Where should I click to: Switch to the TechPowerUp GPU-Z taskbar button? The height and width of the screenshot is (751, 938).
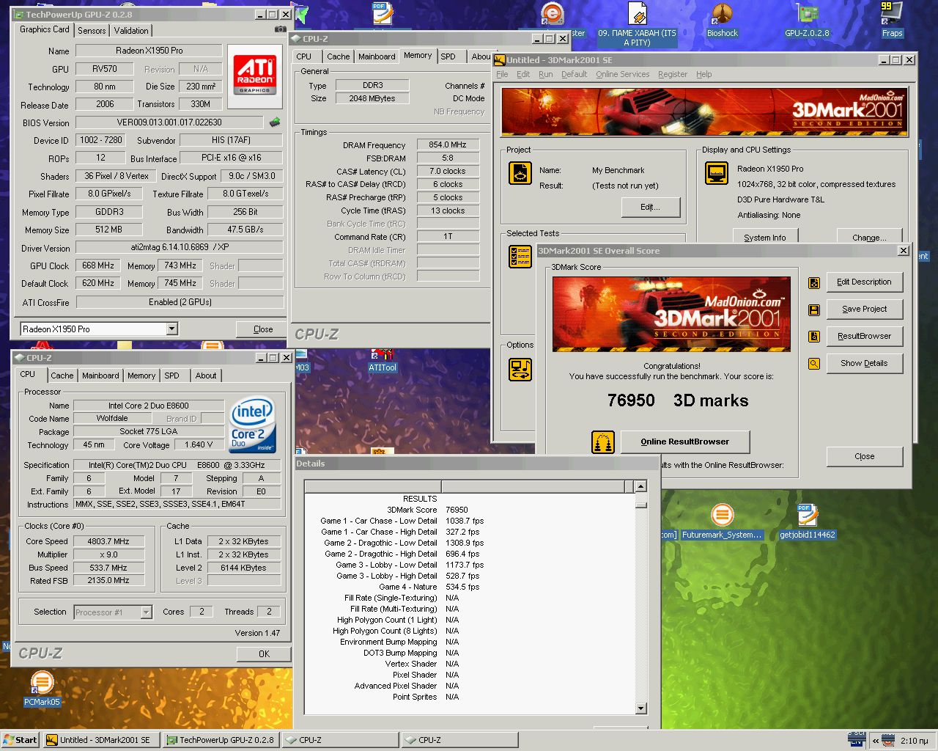coord(222,740)
